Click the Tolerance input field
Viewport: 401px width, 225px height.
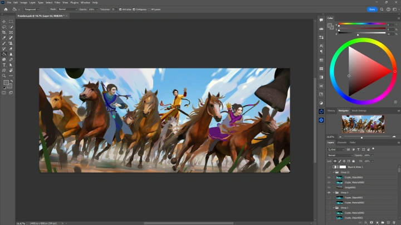(114, 9)
